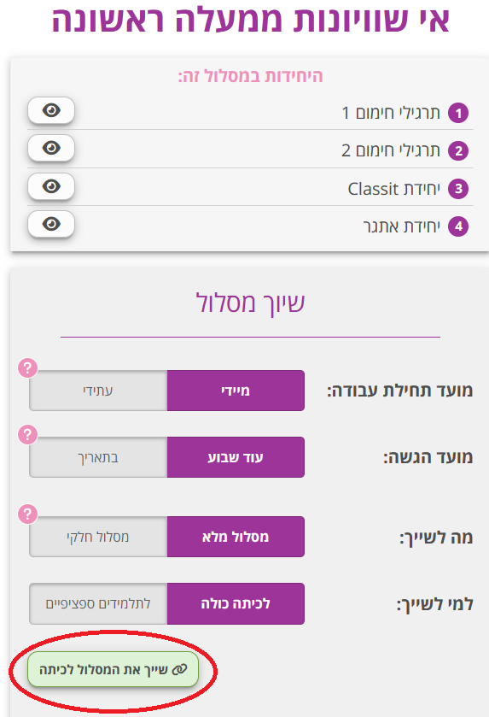Click number 1 unit badge
This screenshot has width=489, height=717.
point(458,113)
